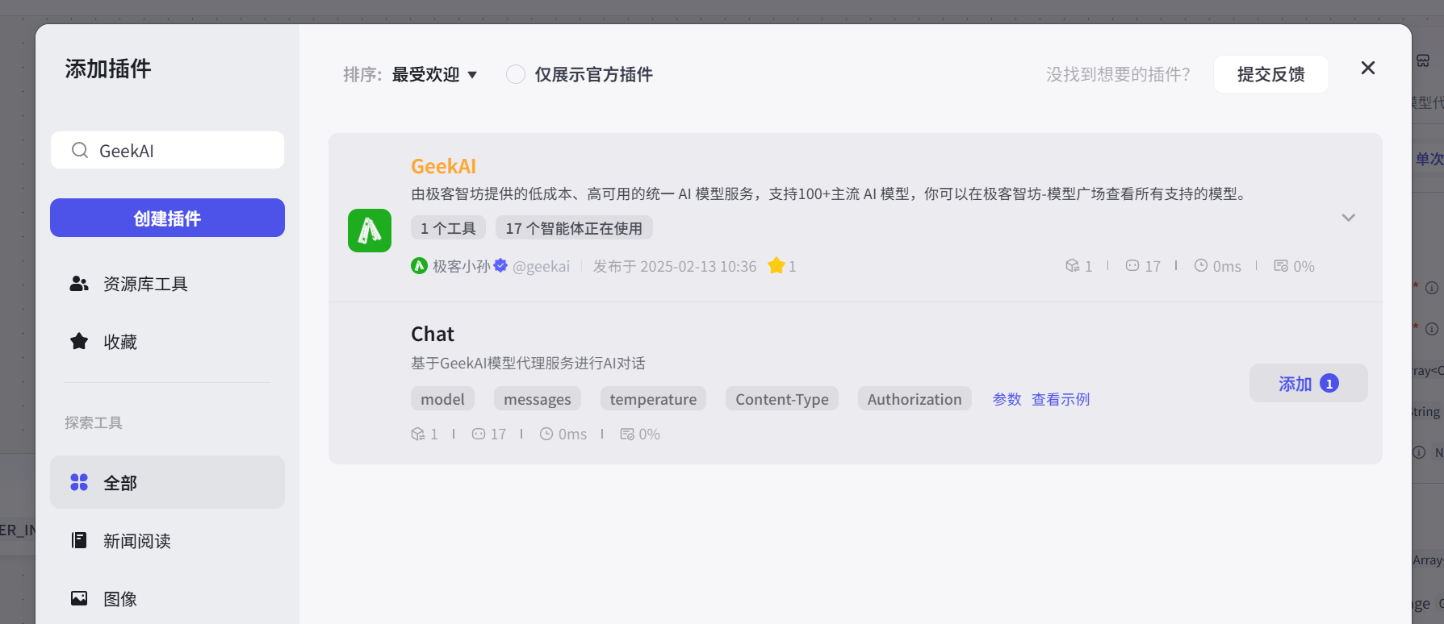Viewport: 1444px width, 624px height.
Task: Click the clock icon in Chat stats
Action: pyautogui.click(x=546, y=434)
